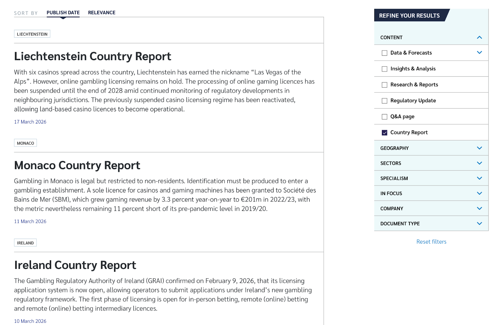499x325 pixels.
Task: Tick the Data & Forecasts checkbox
Action: pyautogui.click(x=385, y=53)
